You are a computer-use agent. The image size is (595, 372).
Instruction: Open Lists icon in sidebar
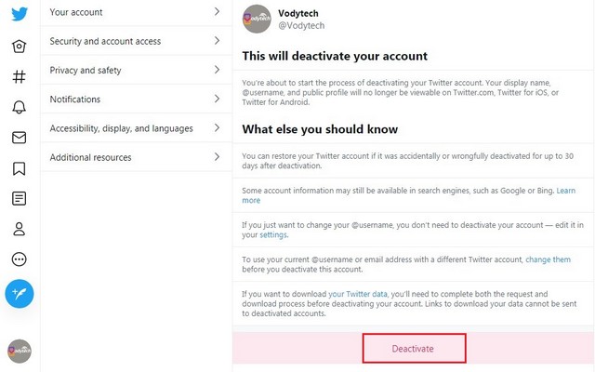(19, 198)
